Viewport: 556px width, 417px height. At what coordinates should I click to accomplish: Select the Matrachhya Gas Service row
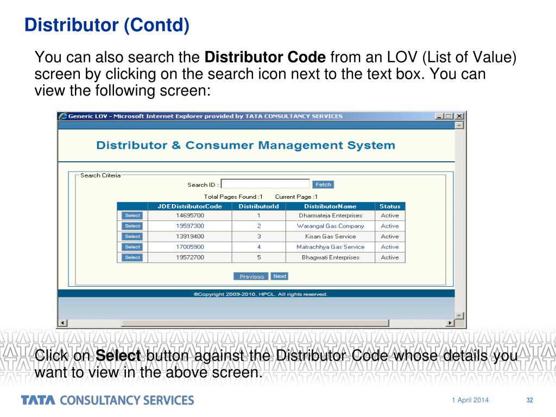(x=132, y=247)
